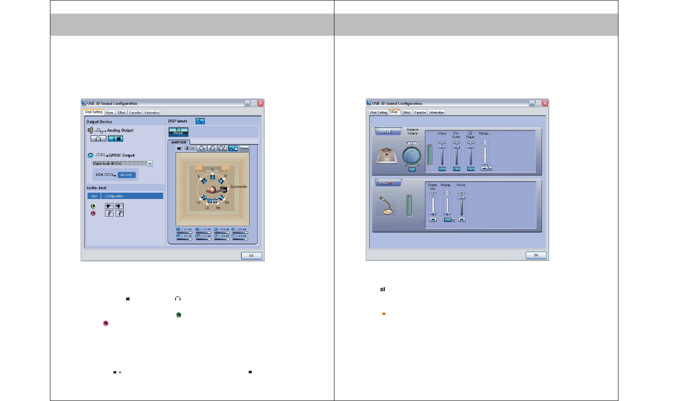The height and width of the screenshot is (401, 679).
Task: Select manual rotation Shifter mode button
Action: click(222, 148)
